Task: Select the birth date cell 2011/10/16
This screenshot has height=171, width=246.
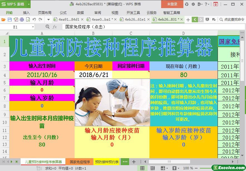Action: pos(42,75)
